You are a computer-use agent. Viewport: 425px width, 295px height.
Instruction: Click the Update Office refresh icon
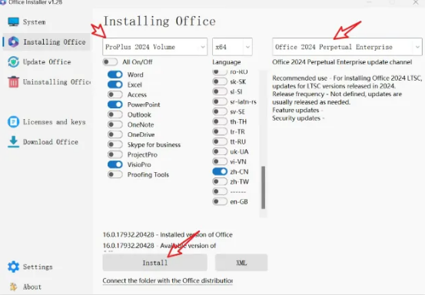[x=13, y=61]
